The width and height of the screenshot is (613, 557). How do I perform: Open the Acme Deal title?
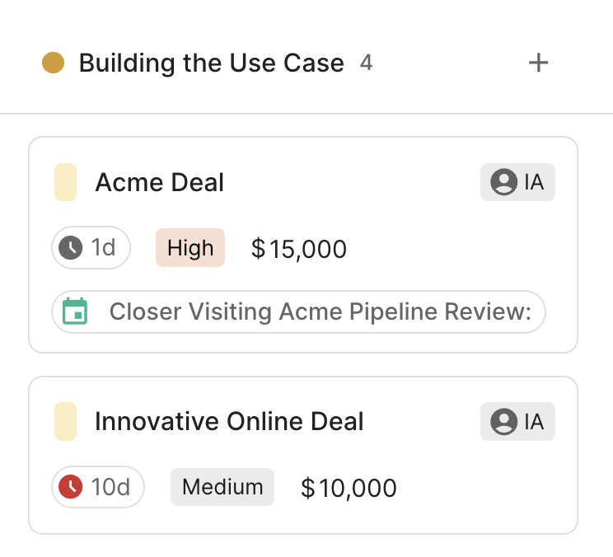(160, 182)
